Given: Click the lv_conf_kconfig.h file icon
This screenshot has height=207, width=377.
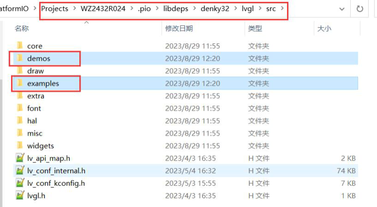Looking at the screenshot, I should [20, 183].
